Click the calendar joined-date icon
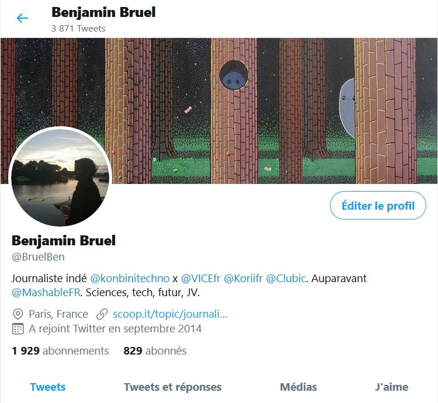The width and height of the screenshot is (438, 403). coord(18,329)
